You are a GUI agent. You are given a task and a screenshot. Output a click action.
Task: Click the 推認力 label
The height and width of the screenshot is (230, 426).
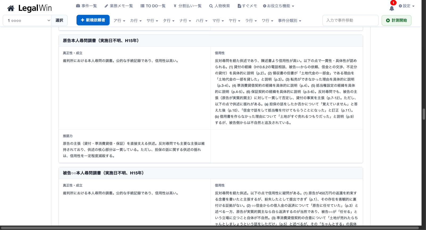68,136
